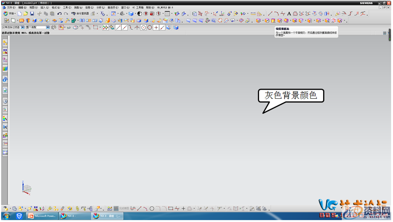Toggle the snap to arc center option
This screenshot has height=222, width=393.
143,27
